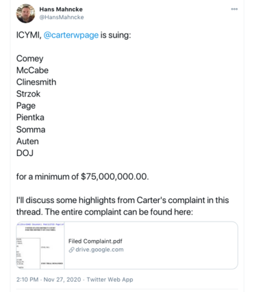Click the Twitter Web App source link
This screenshot has width=256, height=292.
[110, 280]
